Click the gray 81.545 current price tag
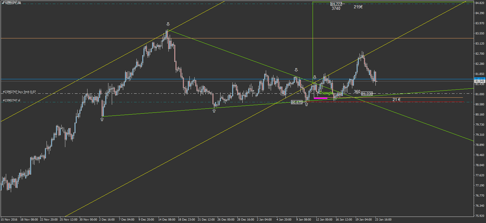The width and height of the screenshot is (486, 223). pos(480,81)
